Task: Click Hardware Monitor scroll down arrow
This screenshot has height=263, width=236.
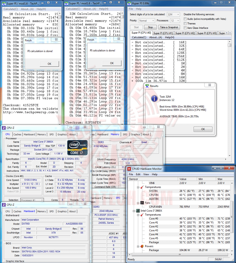Action: (232, 251)
